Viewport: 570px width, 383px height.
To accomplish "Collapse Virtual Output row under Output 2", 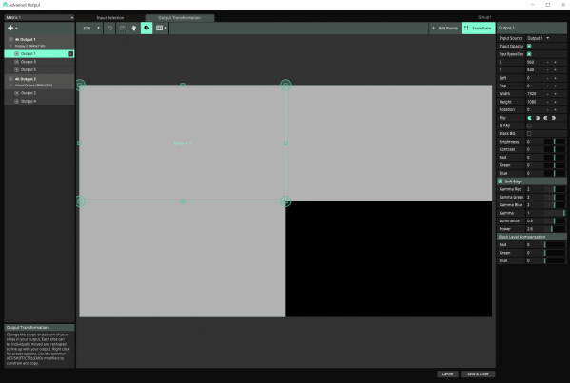I will [10, 86].
